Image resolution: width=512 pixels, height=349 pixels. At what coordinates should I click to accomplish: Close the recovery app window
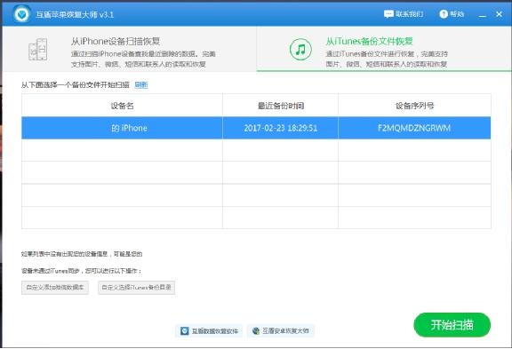point(499,14)
